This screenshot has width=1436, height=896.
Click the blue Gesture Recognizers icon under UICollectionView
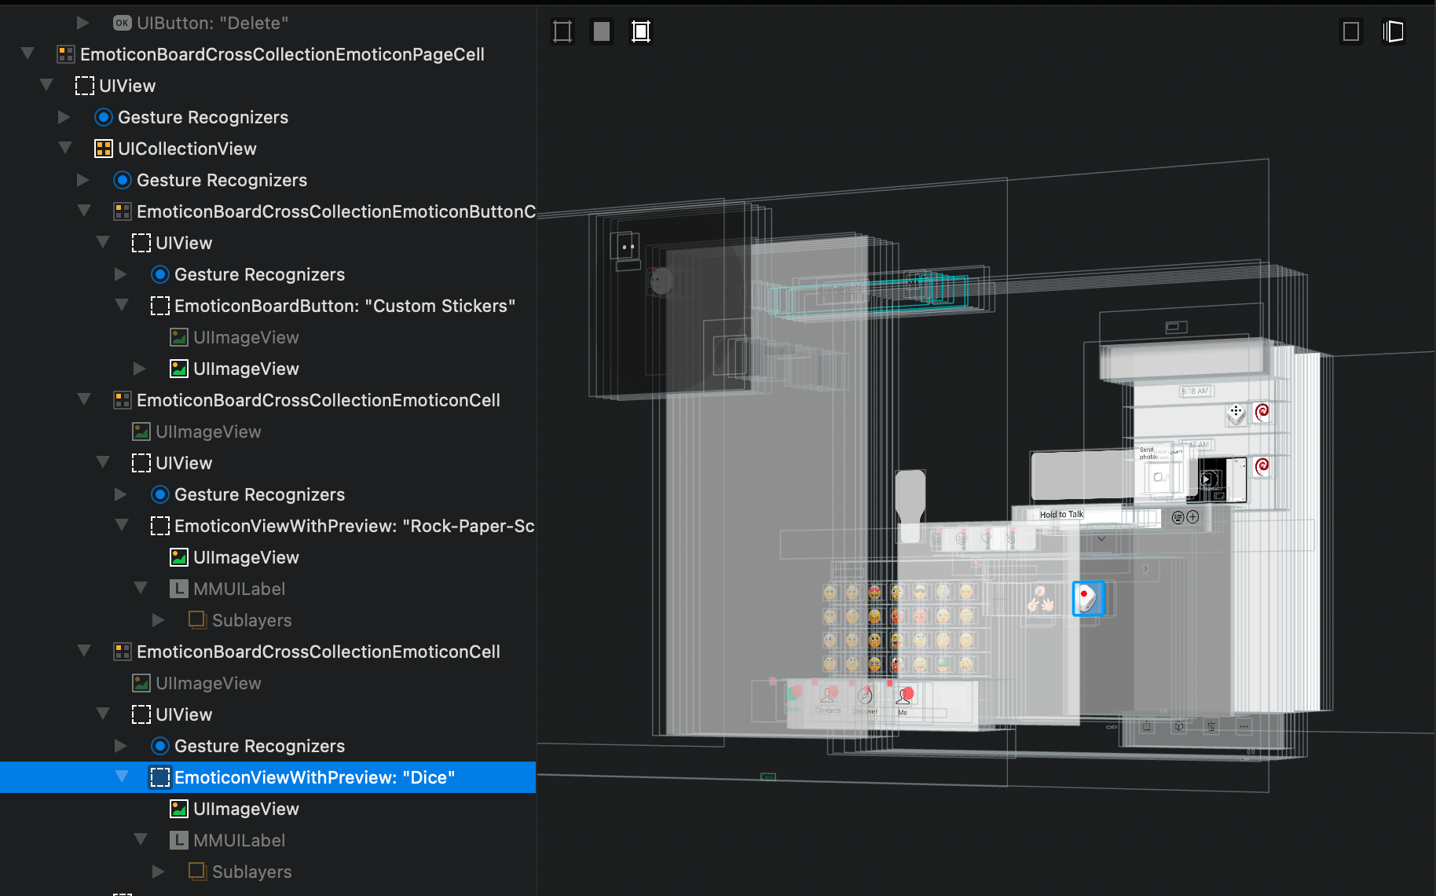(x=123, y=180)
